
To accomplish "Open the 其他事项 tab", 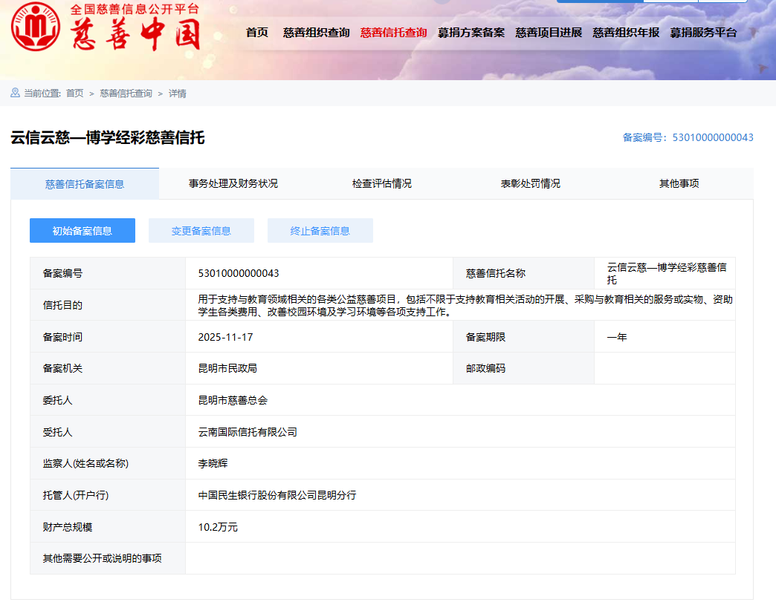I will (x=679, y=183).
